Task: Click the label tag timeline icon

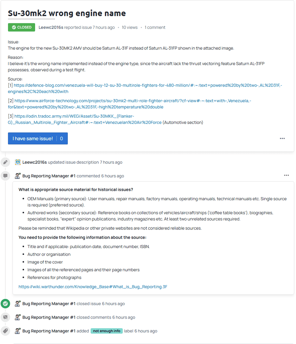Action: click(5, 331)
